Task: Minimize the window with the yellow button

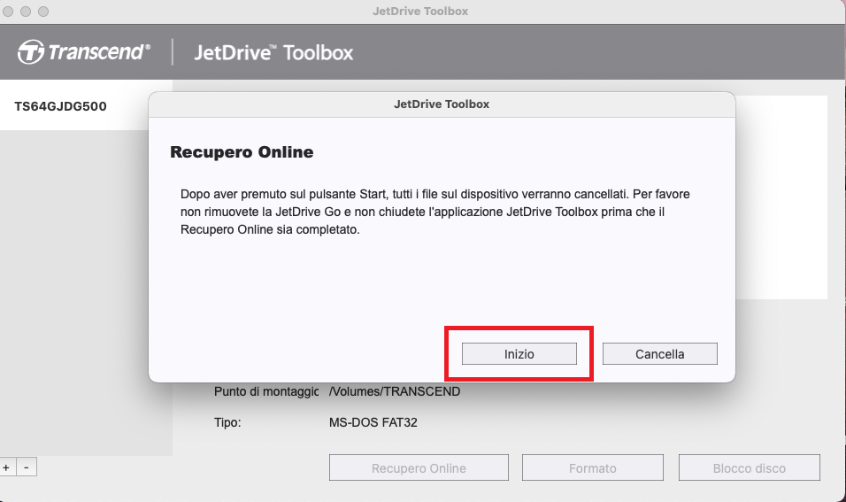Action: point(26,12)
